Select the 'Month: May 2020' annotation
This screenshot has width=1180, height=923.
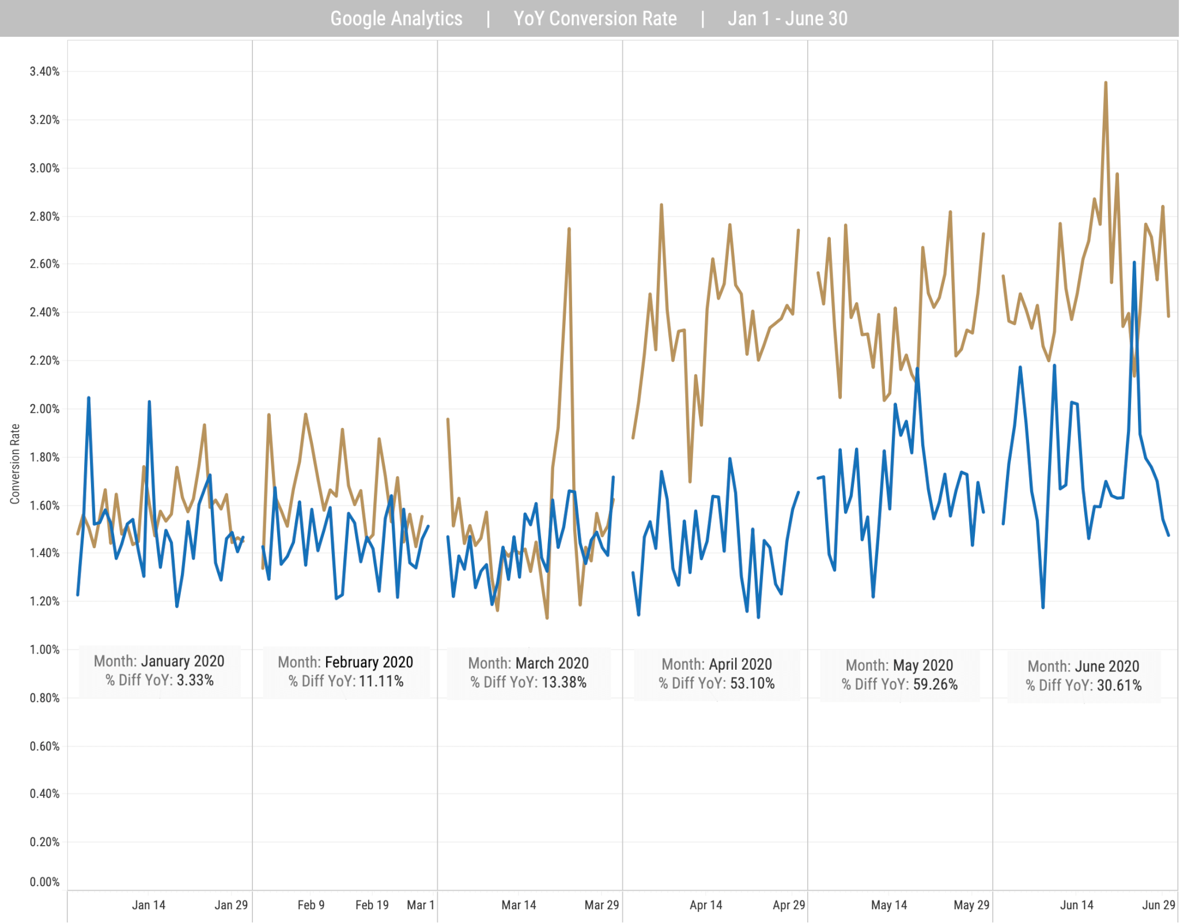coord(899,666)
